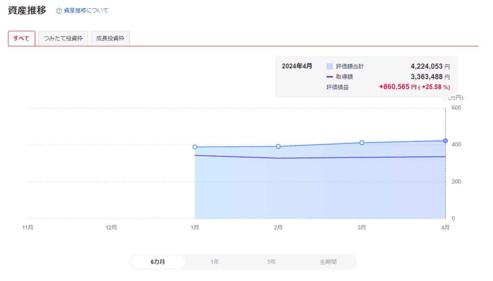Viewport: 493px width, 281px height.
Task: Click the 2024年4月 tooltip date
Action: click(297, 66)
